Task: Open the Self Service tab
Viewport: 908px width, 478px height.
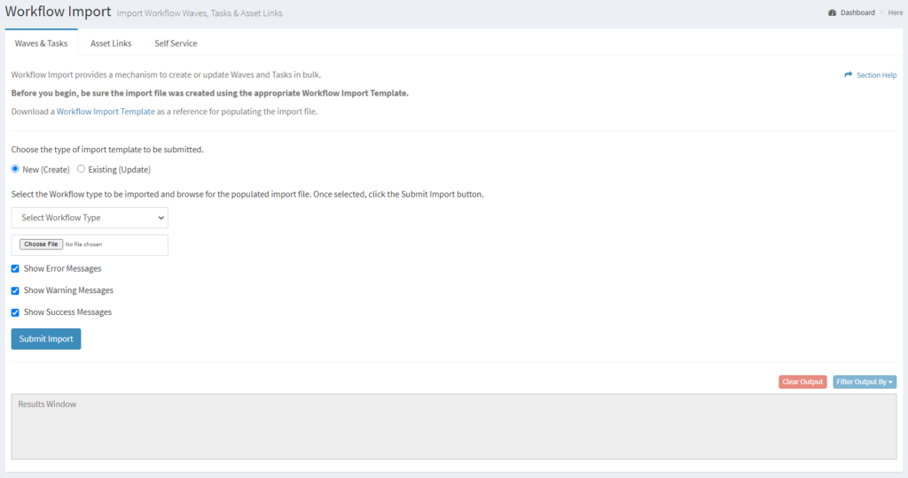Action: pyautogui.click(x=176, y=43)
